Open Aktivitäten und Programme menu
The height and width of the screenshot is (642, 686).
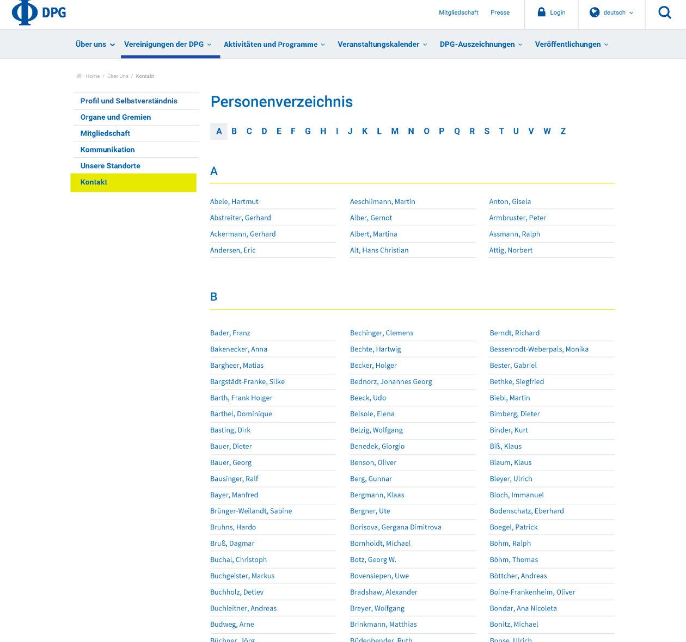tap(274, 45)
